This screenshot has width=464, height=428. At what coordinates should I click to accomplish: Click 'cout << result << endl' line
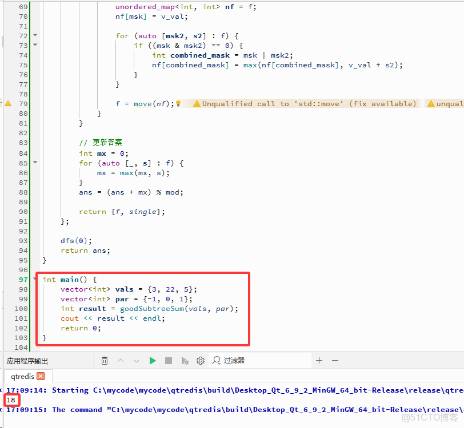click(x=113, y=318)
